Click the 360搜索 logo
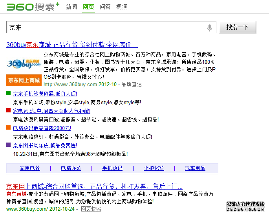Viewport: 269px width, 215px height. click(x=33, y=7)
